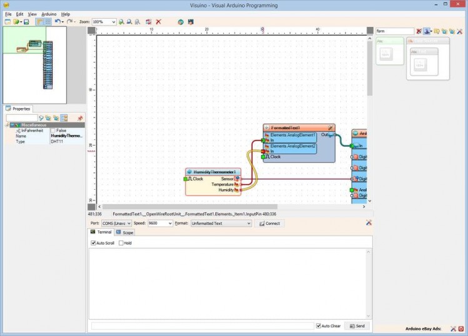Toggle the InFahrenheit checkbox

point(53,131)
